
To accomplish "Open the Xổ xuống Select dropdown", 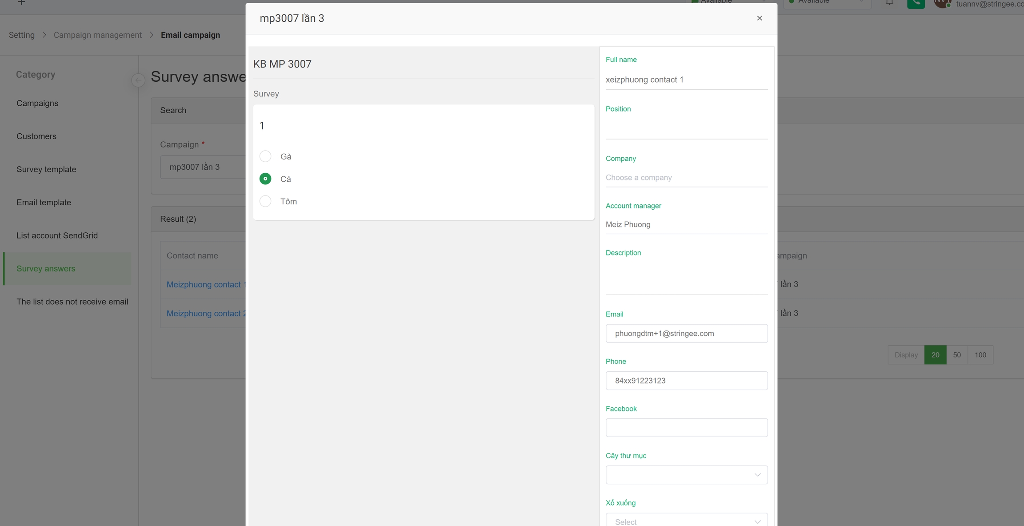I will [686, 522].
